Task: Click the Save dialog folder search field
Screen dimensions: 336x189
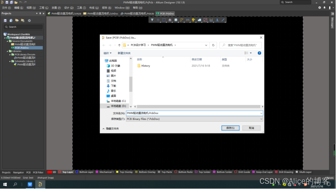Action: tap(241, 45)
